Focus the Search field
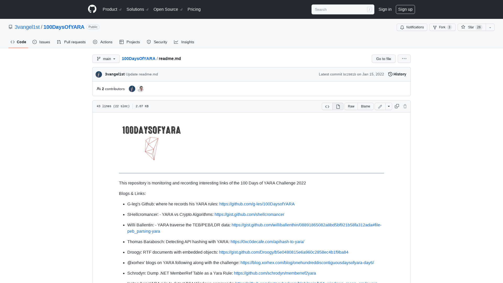This screenshot has width=503, height=283. pos(343,9)
